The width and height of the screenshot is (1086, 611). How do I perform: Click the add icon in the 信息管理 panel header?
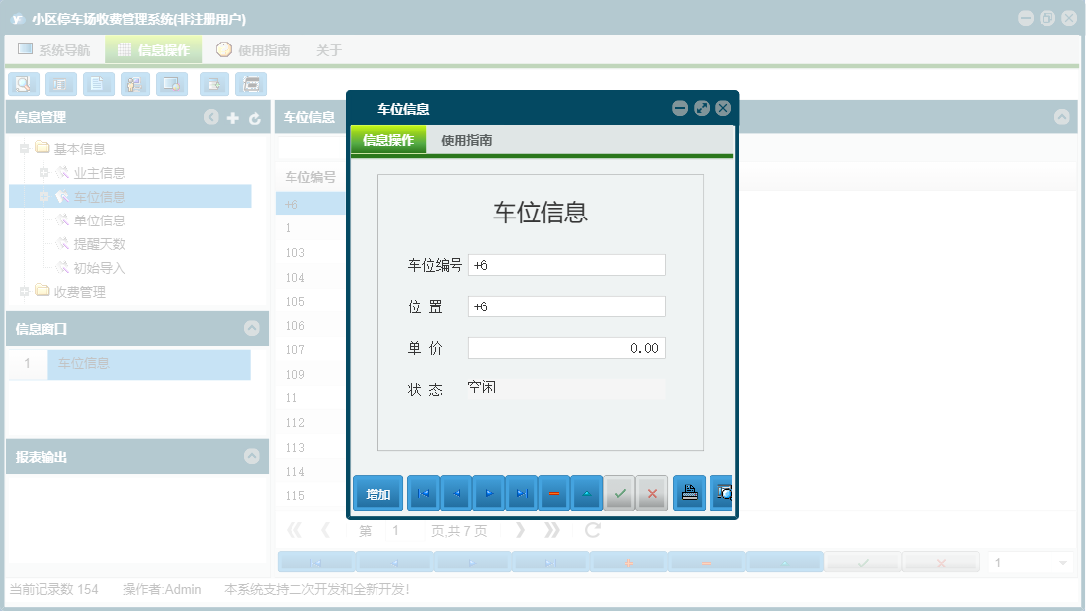point(231,117)
